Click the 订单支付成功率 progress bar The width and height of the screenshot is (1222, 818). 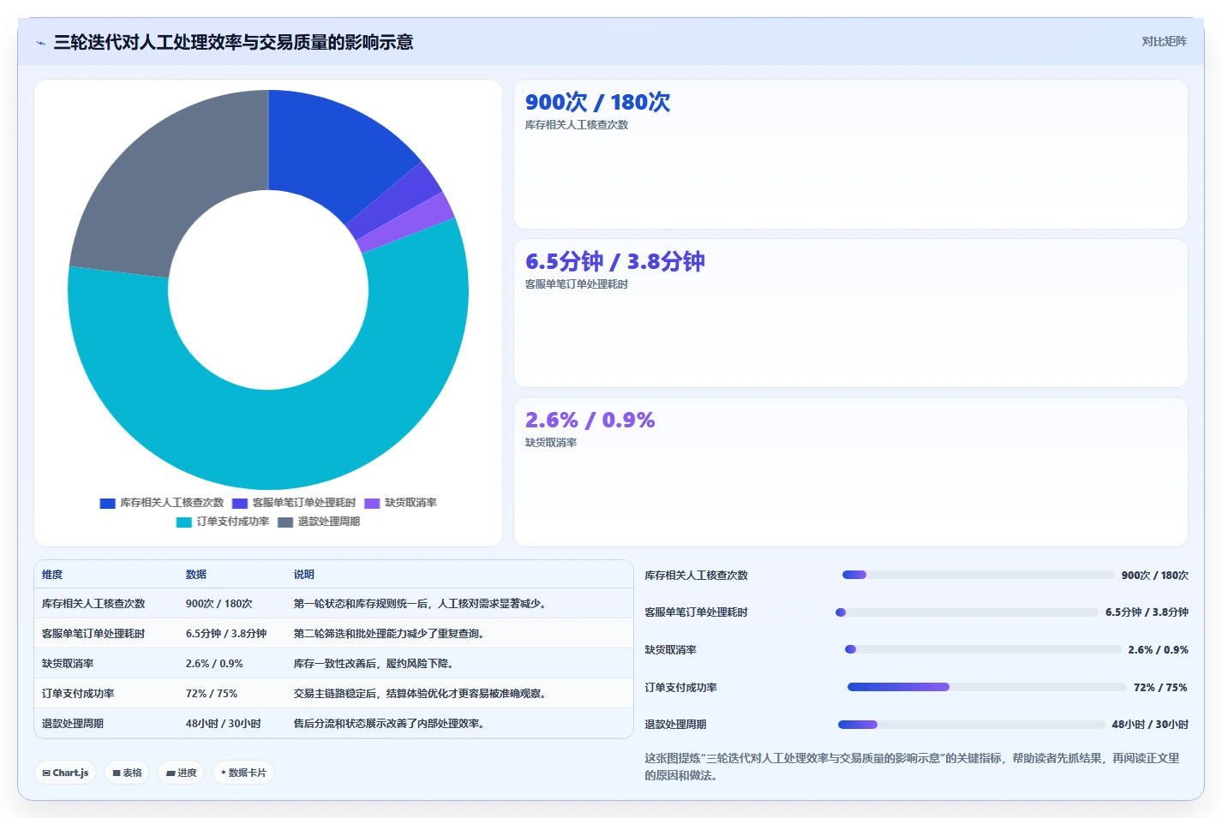click(x=986, y=687)
